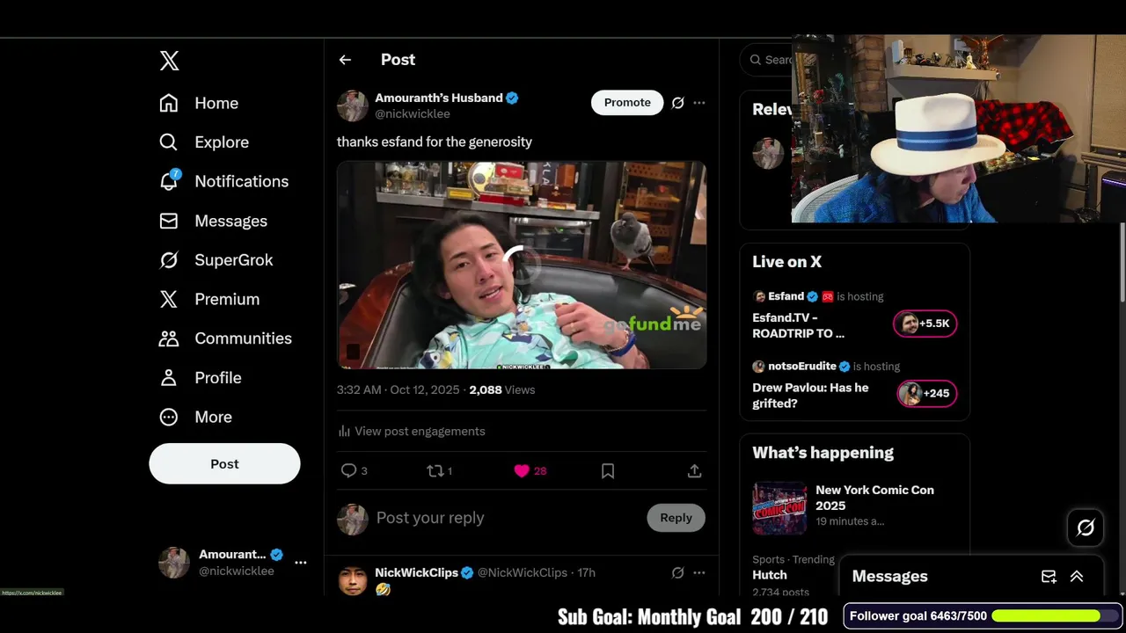
Task: Click the notsoErudite host name
Action: coord(803,367)
